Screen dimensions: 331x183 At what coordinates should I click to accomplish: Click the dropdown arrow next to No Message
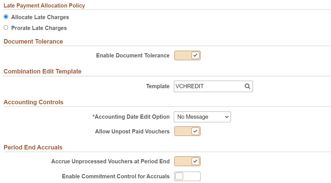pos(226,117)
